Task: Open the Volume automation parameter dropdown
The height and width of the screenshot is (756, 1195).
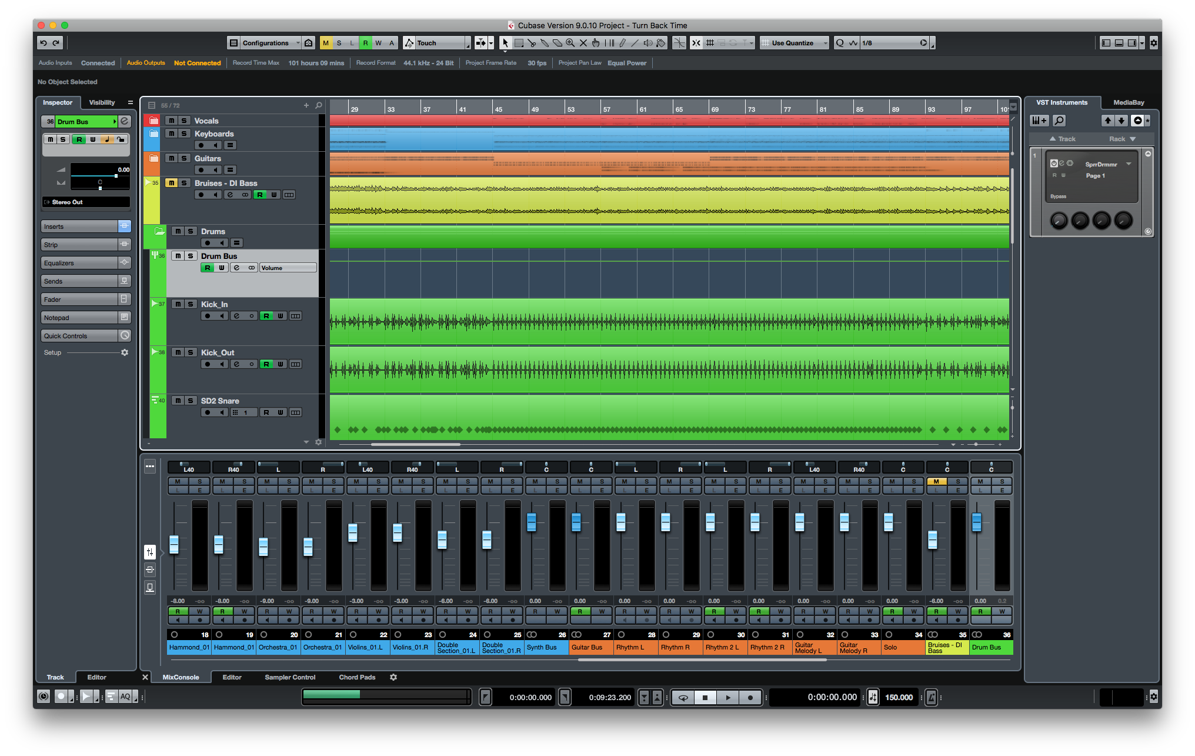Action: coord(288,268)
